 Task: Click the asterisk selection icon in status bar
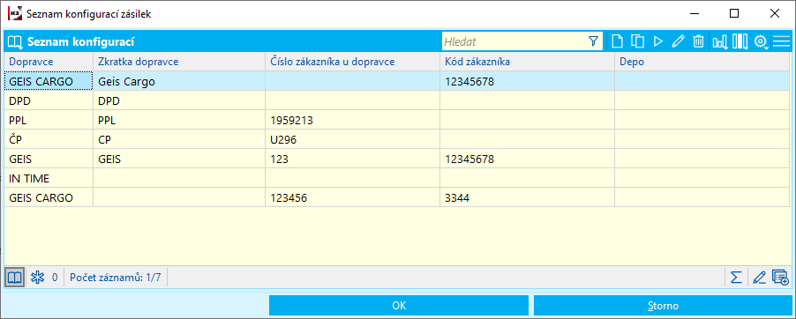coord(38,278)
